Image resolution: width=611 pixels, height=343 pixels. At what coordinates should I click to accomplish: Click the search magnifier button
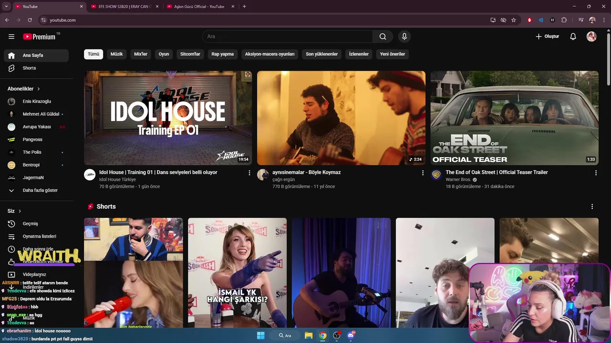(383, 37)
